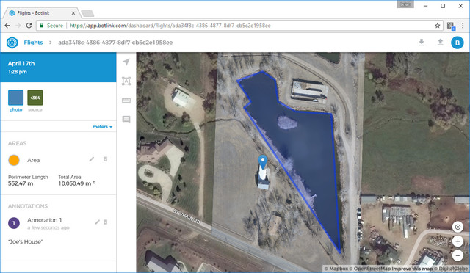
Task: Open the meters units dropdown
Action: pyautogui.click(x=102, y=127)
